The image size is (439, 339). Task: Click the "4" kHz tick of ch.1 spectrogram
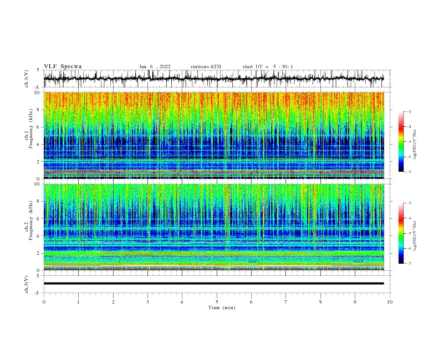coord(39,145)
